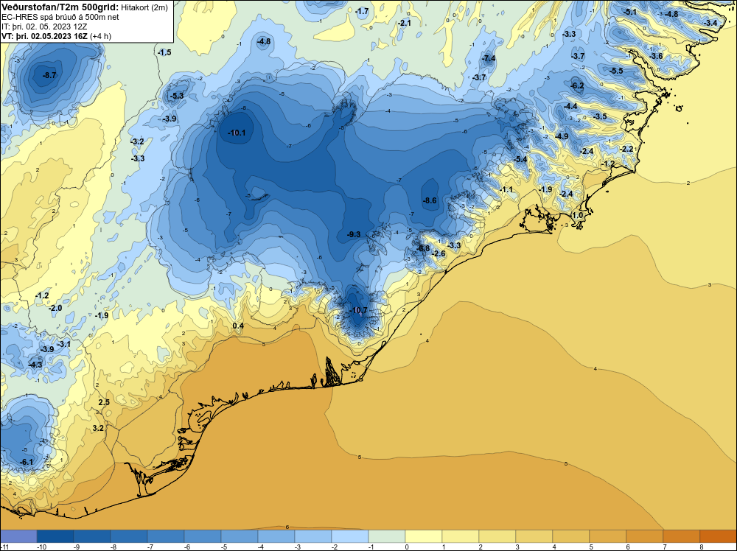The width and height of the screenshot is (737, 551).
Task: Click the -3.1 temperature label
Action: click(63, 344)
